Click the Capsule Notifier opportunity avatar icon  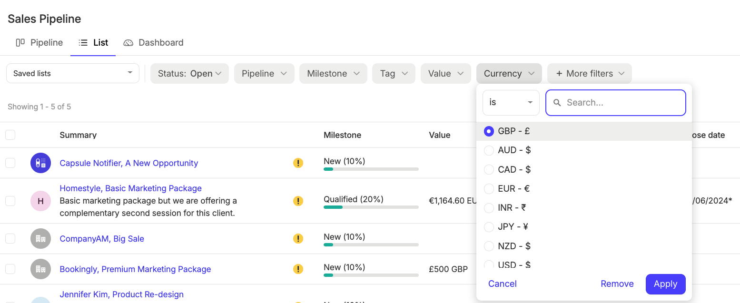coord(40,163)
